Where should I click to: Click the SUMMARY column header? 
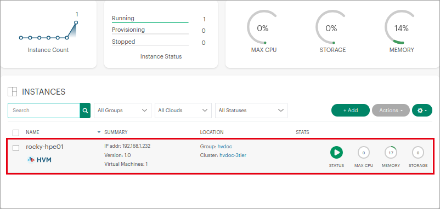(116, 132)
